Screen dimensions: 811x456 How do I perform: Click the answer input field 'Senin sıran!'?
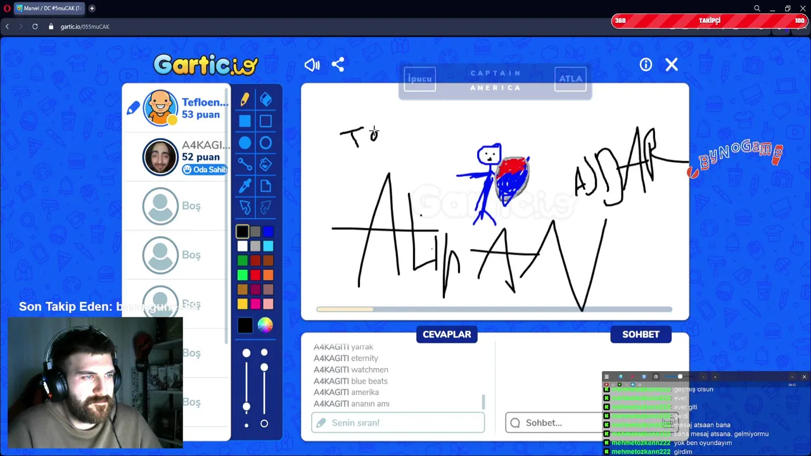pos(398,422)
